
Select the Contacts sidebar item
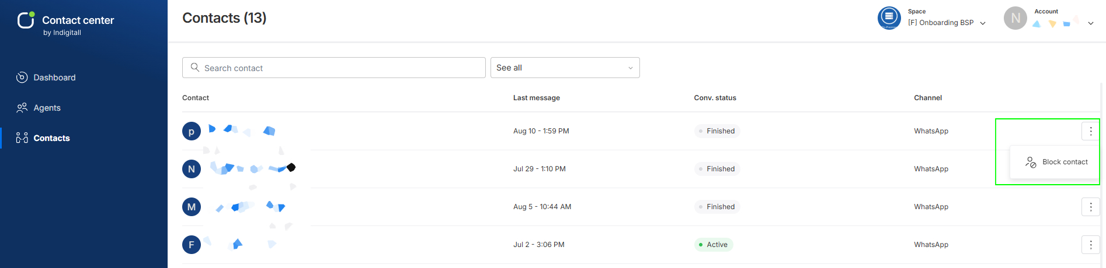pyautogui.click(x=43, y=138)
